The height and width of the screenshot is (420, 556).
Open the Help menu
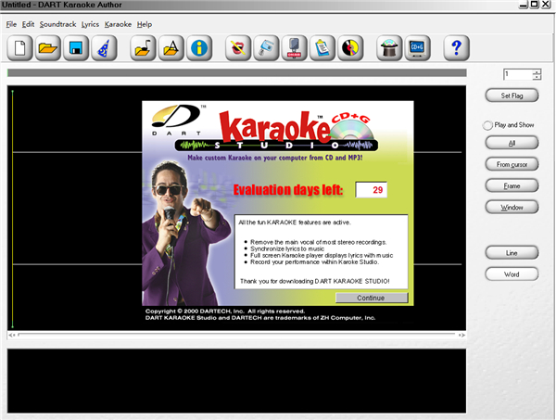point(145,24)
